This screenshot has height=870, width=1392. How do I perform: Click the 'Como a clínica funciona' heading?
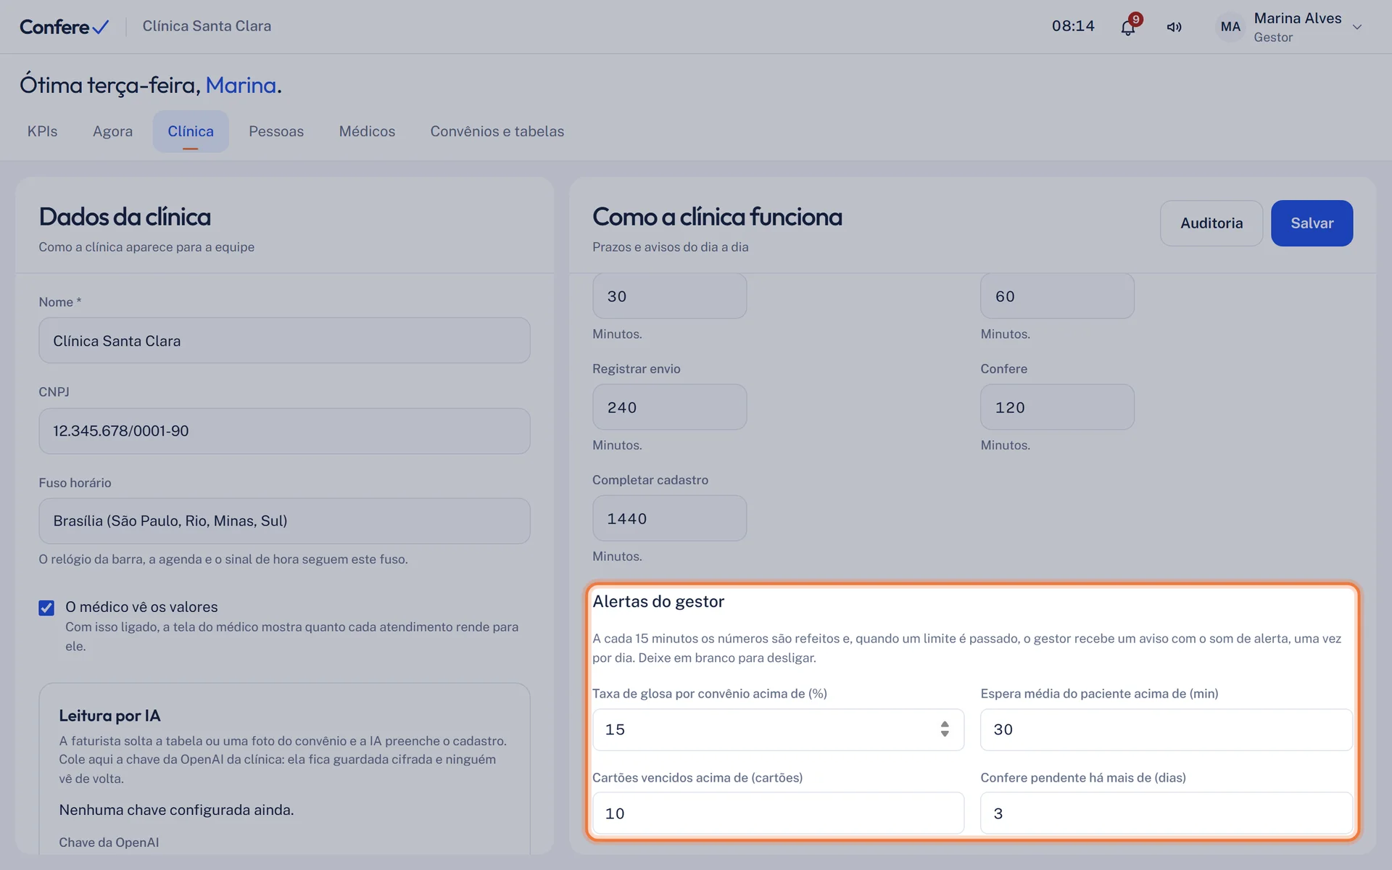(x=717, y=217)
